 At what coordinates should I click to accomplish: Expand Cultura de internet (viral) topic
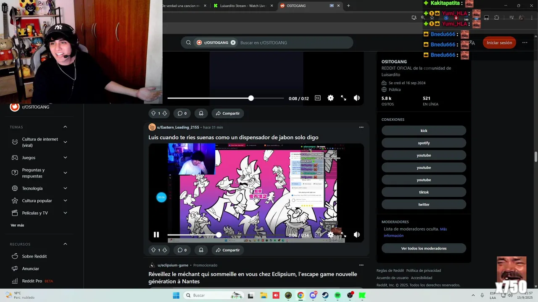pyautogui.click(x=65, y=142)
